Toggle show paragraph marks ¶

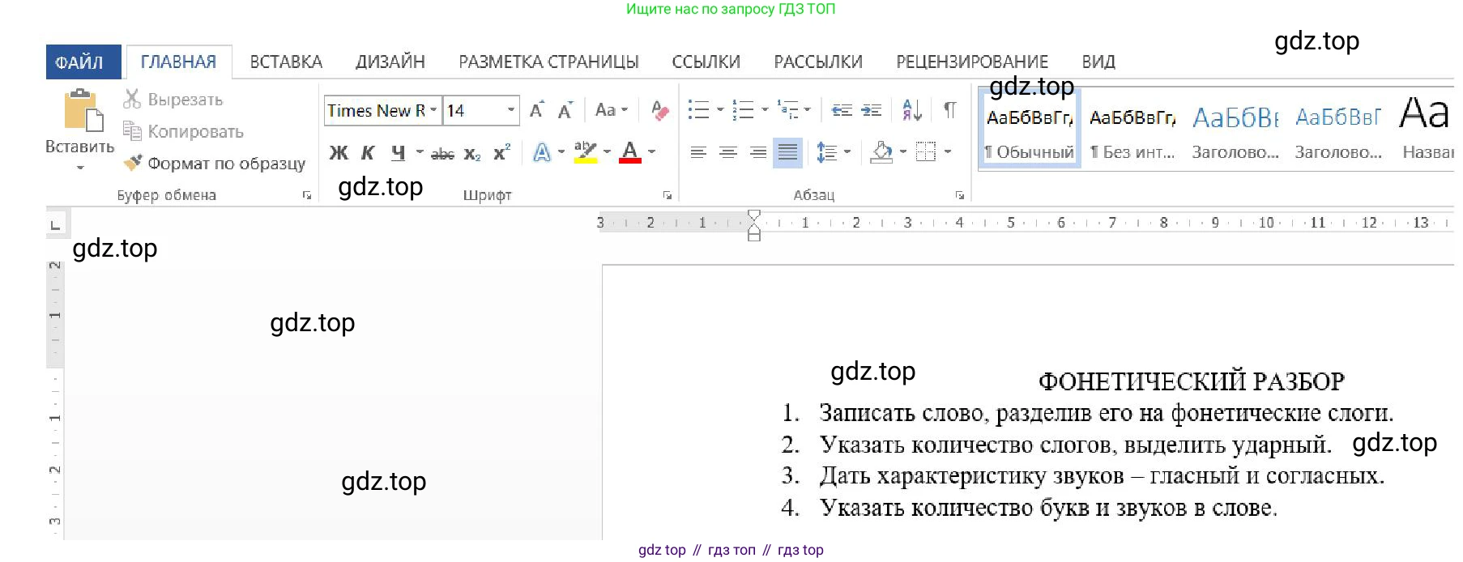coord(950,110)
